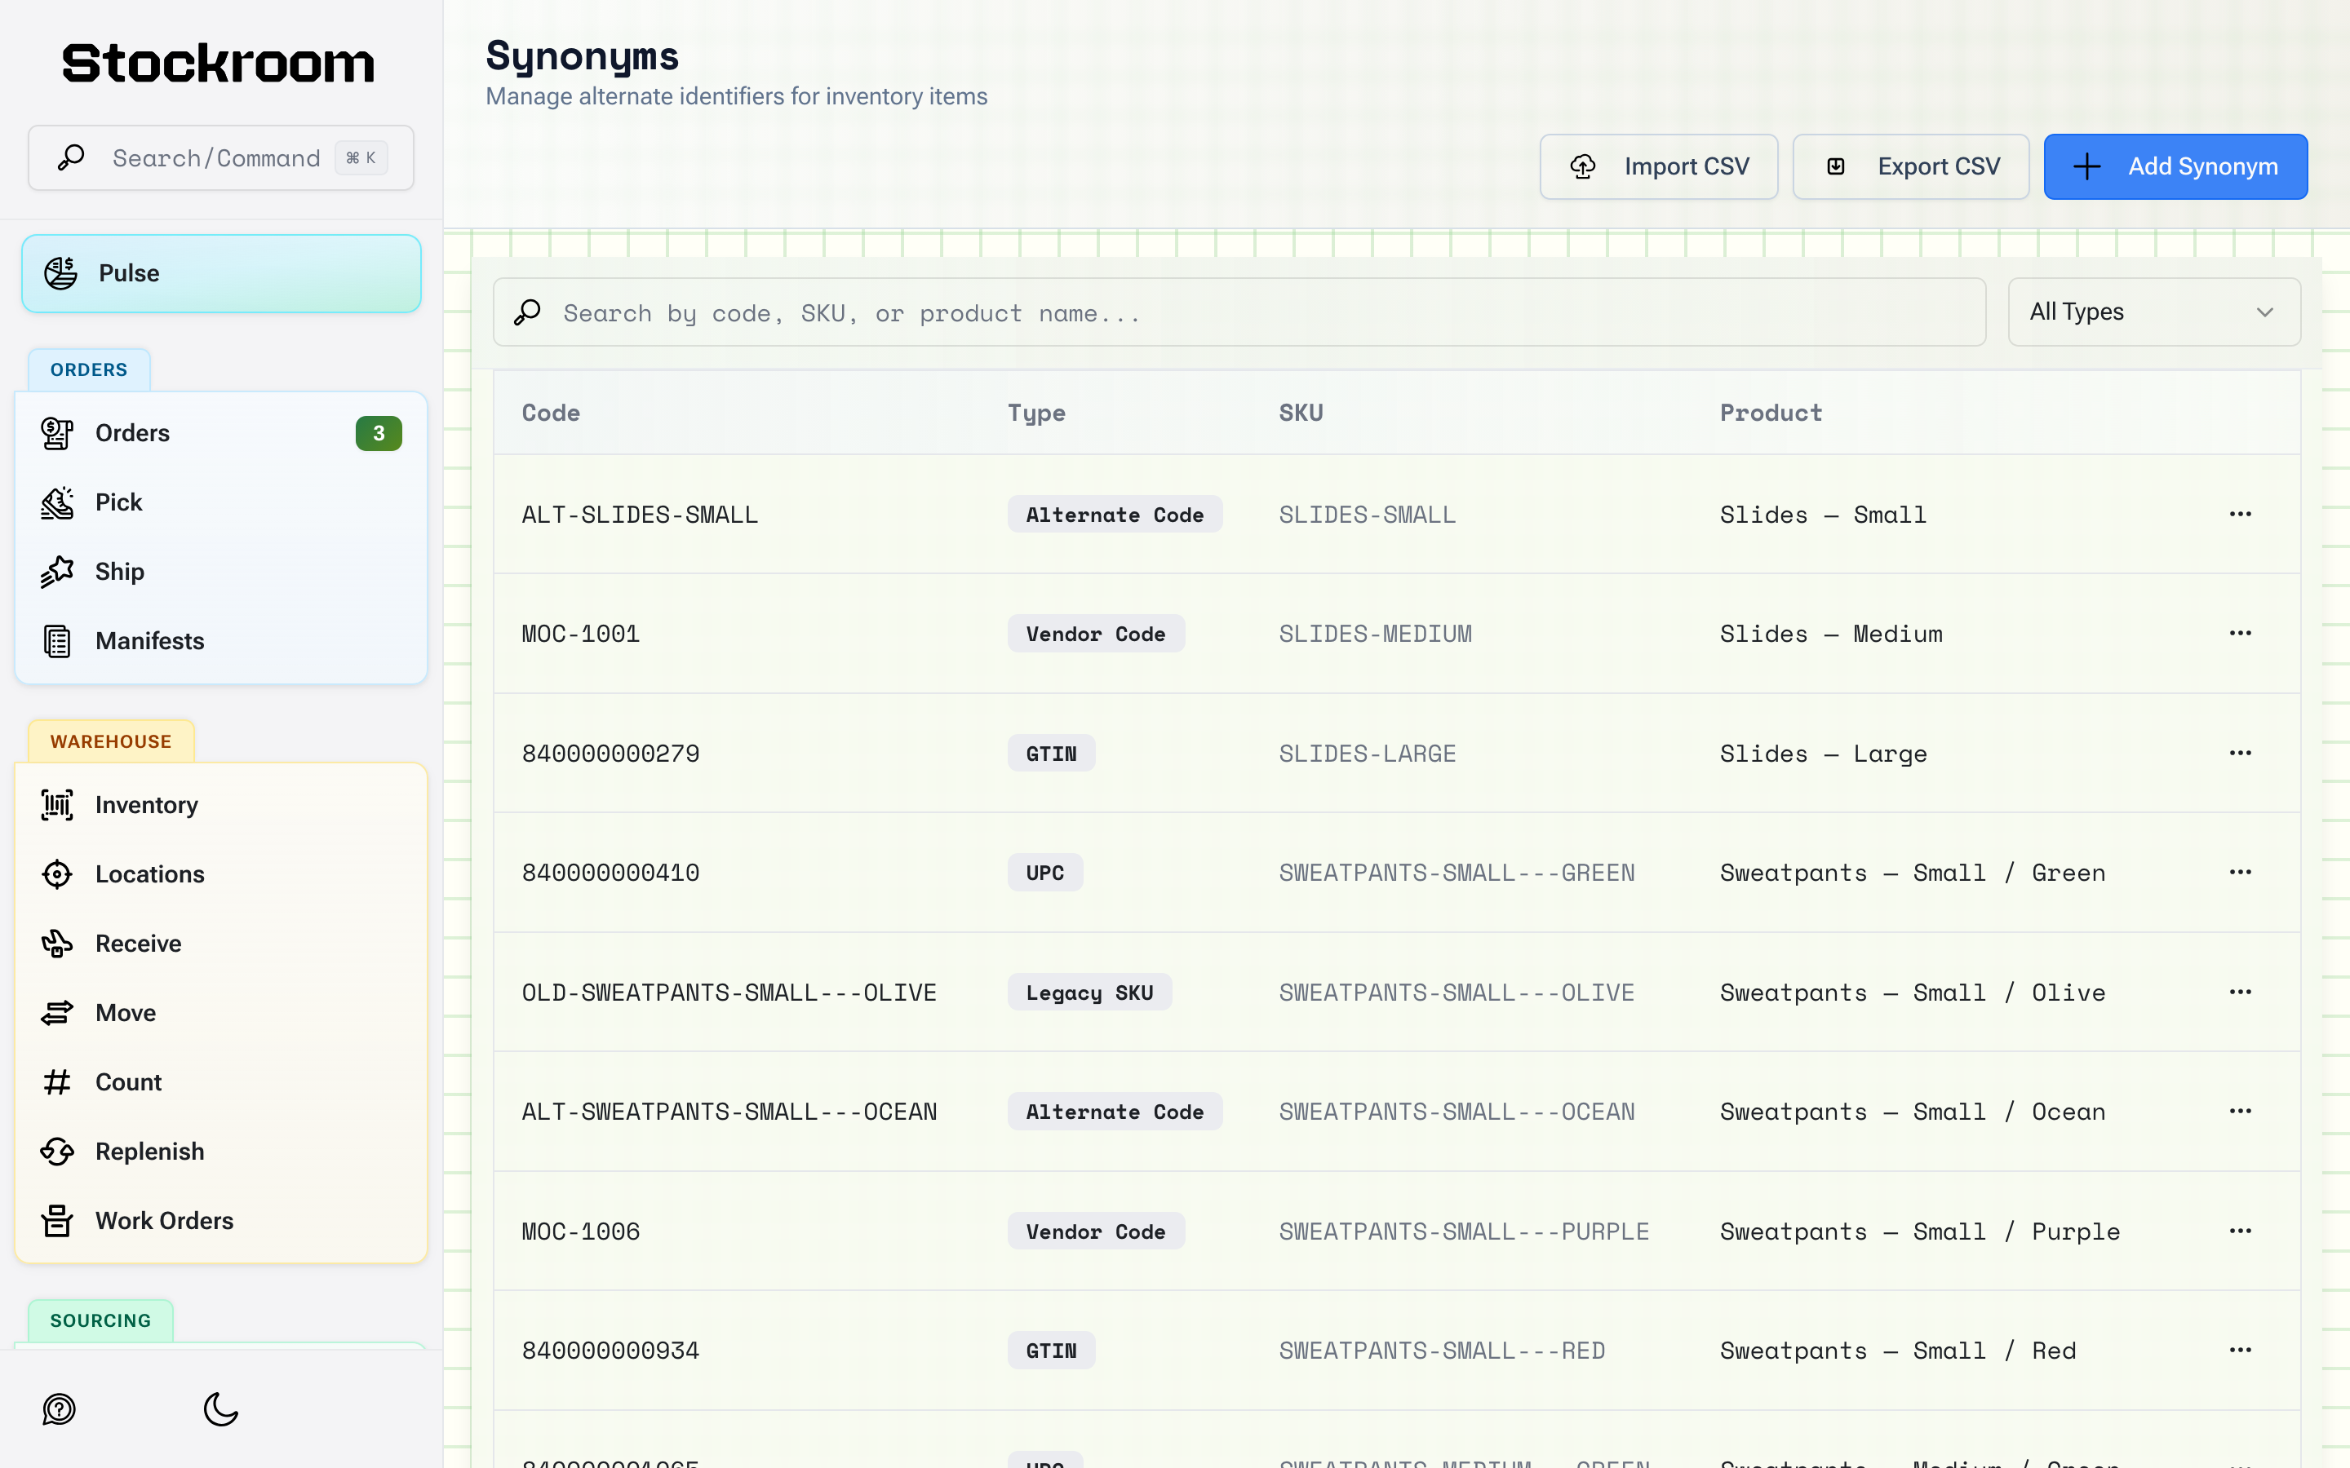Click the Orders badge showing 3

[379, 433]
